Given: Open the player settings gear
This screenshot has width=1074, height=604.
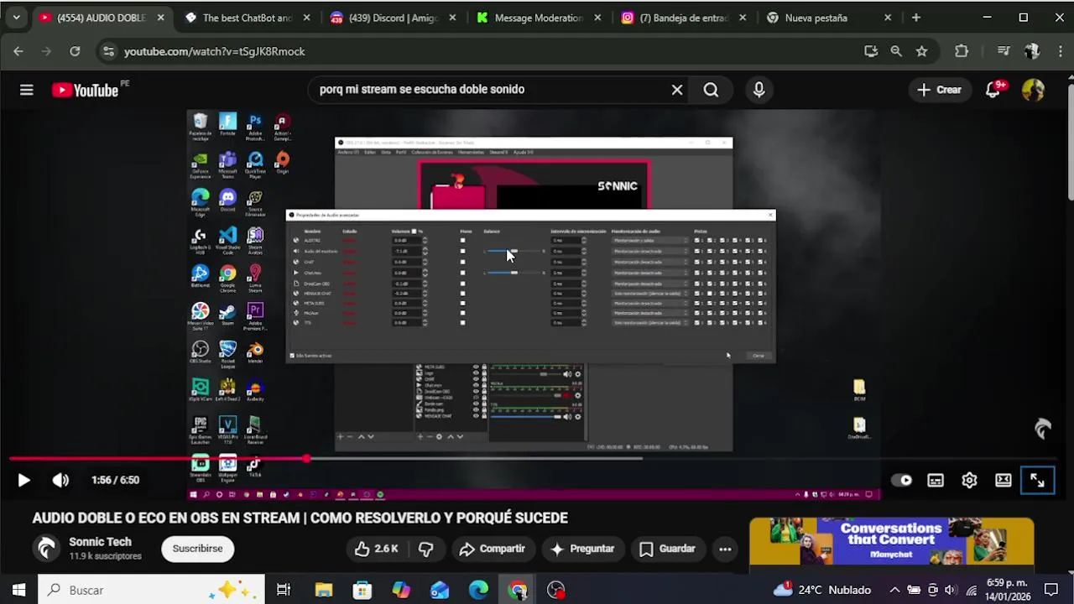Looking at the screenshot, I should pos(969,480).
